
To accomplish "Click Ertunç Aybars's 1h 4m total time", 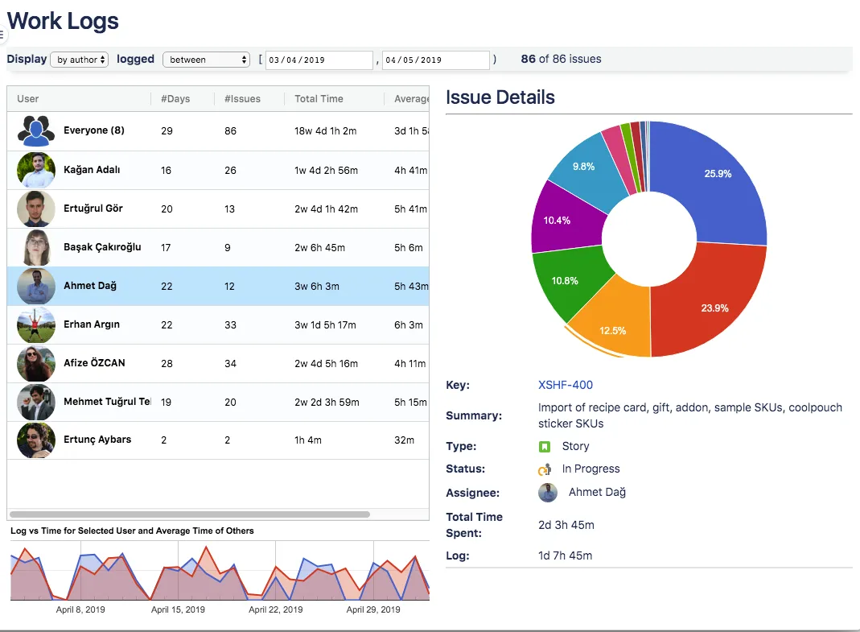I will coord(307,440).
